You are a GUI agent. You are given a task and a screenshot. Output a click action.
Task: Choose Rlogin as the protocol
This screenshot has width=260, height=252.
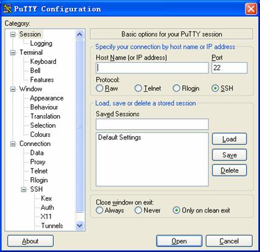coord(176,88)
